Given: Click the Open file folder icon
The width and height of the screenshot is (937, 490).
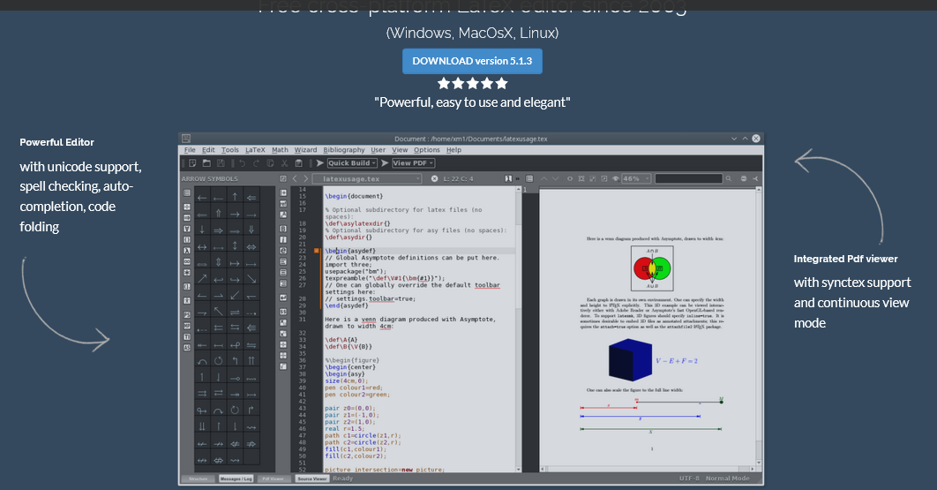Looking at the screenshot, I should click(206, 162).
